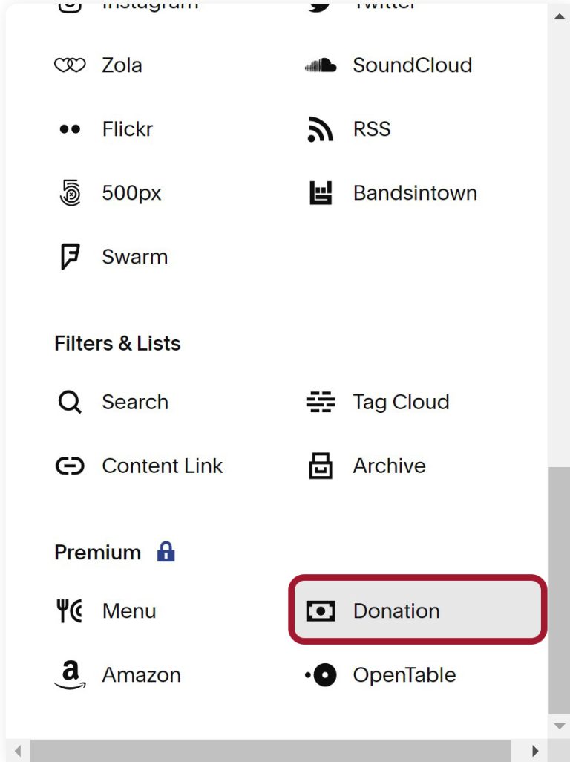
Task: Select the Flickr dots icon
Action: click(x=69, y=128)
